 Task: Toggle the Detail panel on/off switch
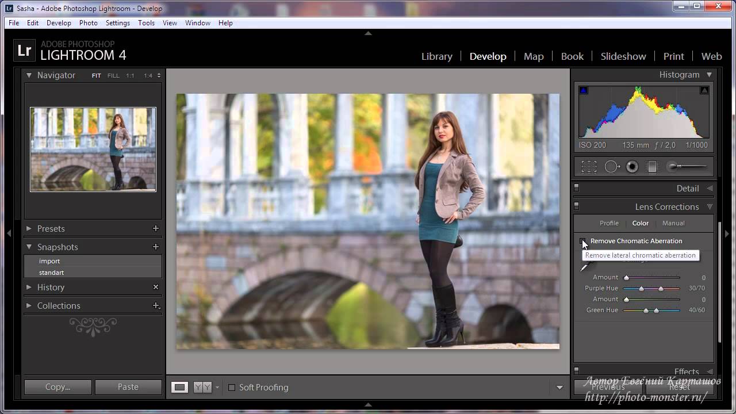(x=577, y=188)
